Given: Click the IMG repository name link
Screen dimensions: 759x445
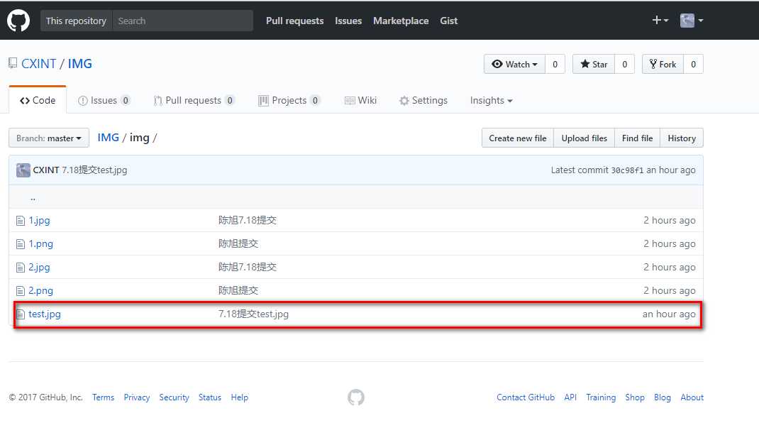Looking at the screenshot, I should pos(80,63).
